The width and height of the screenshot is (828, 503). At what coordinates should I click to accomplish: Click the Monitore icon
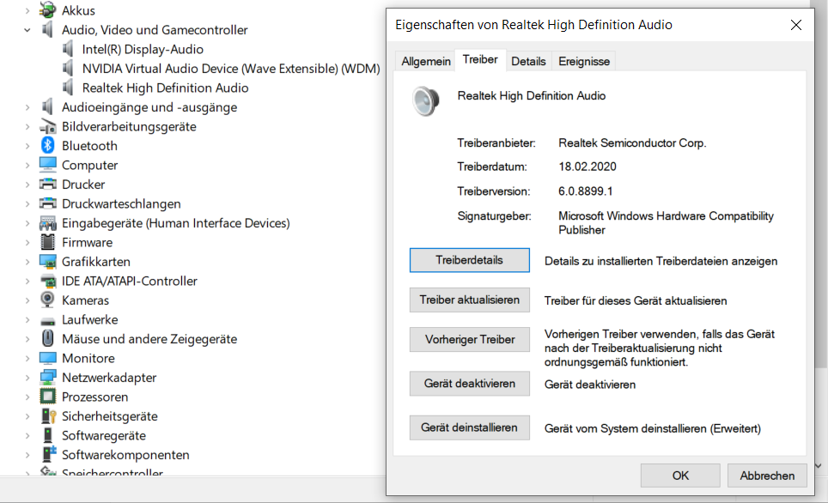pos(47,359)
